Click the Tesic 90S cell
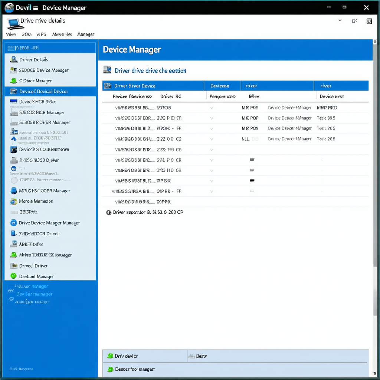This screenshot has width=380, height=380. coord(326,118)
